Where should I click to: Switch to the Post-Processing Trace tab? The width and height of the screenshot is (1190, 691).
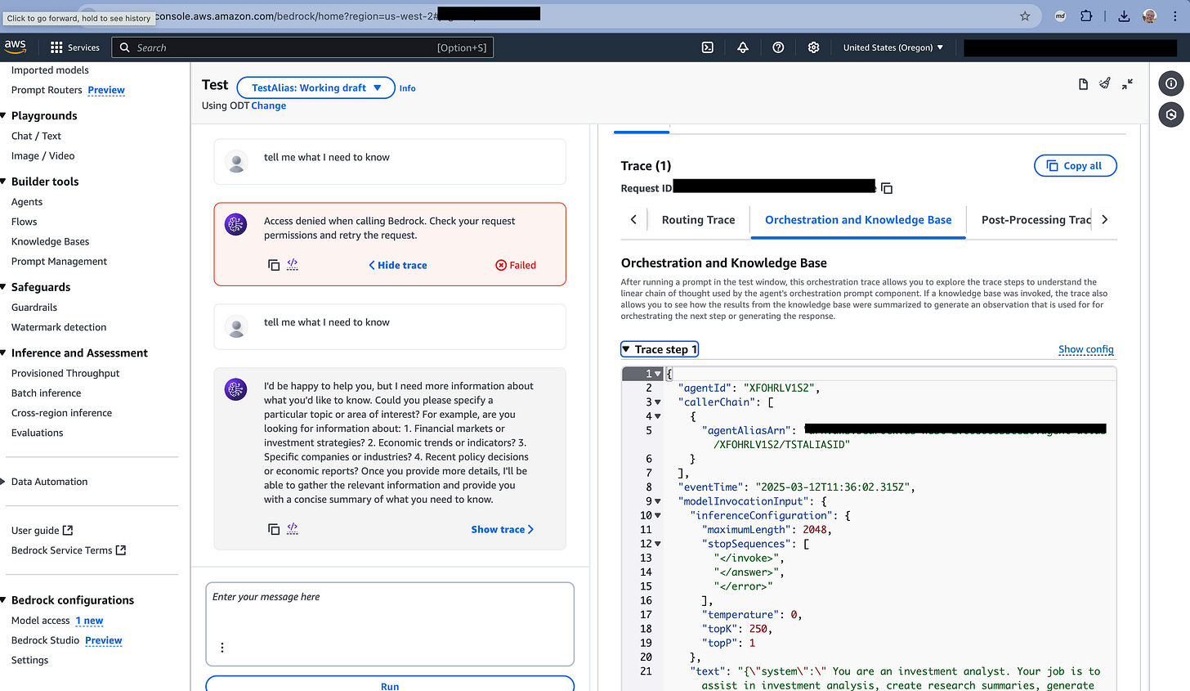click(1036, 220)
